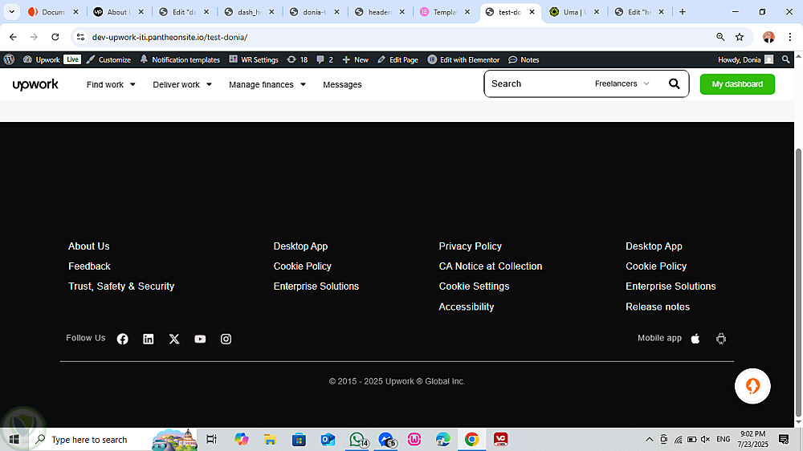The height and width of the screenshot is (451, 803).
Task: Open the Messages nav item
Action: (x=342, y=84)
